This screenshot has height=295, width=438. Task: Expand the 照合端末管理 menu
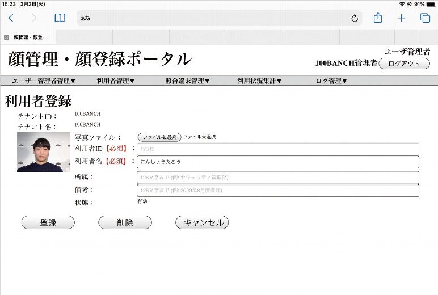[188, 81]
